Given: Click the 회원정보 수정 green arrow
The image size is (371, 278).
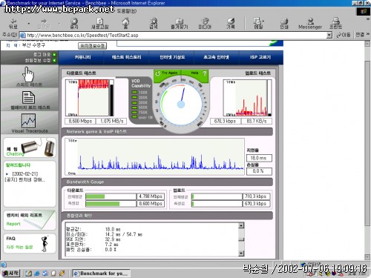Looking at the screenshot, I should pos(54,60).
